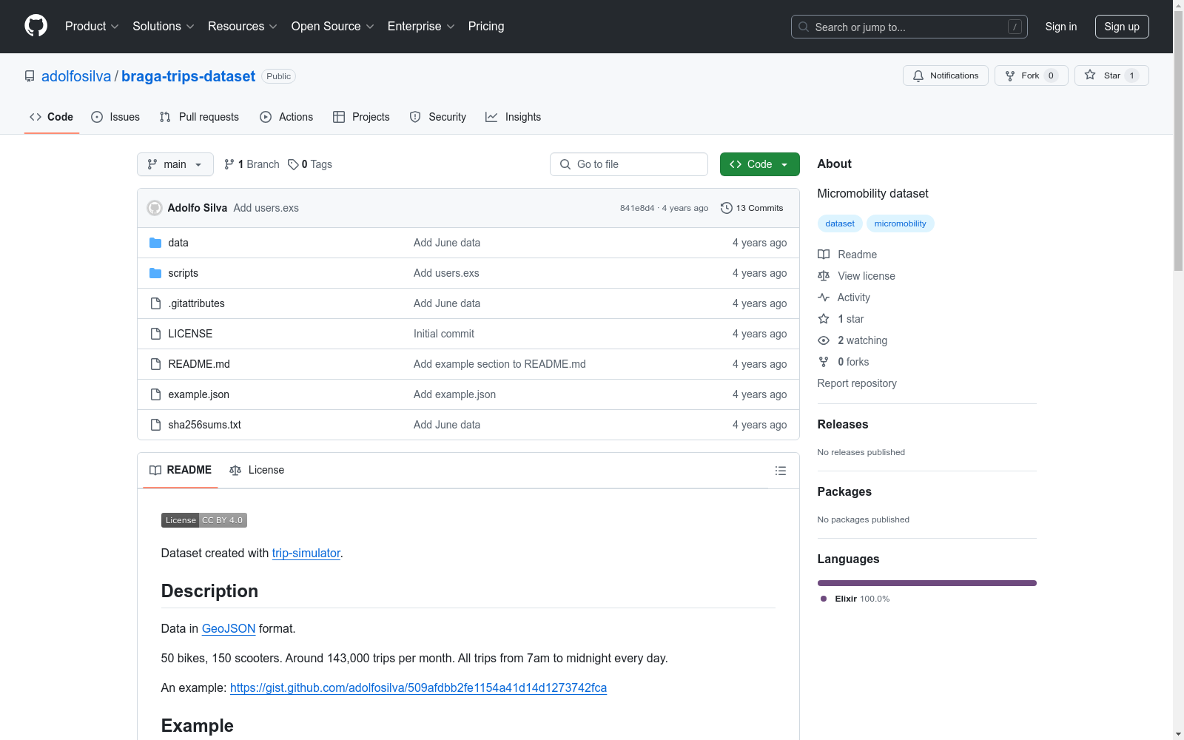Screen dimensions: 1184x740
Task: Click the micromobility topic tag
Action: pyautogui.click(x=900, y=223)
